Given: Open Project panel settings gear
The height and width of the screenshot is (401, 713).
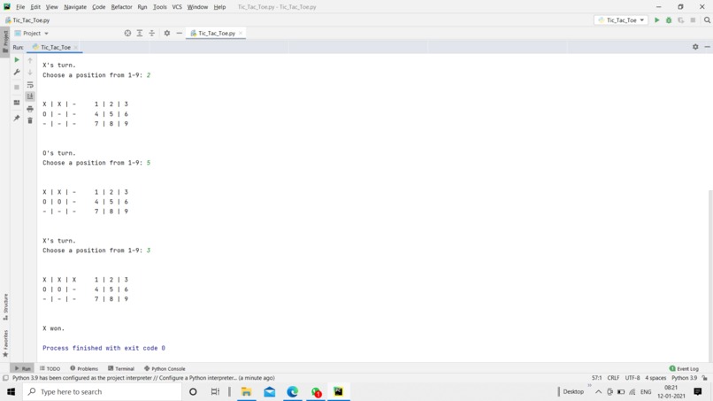Looking at the screenshot, I should click(x=167, y=34).
